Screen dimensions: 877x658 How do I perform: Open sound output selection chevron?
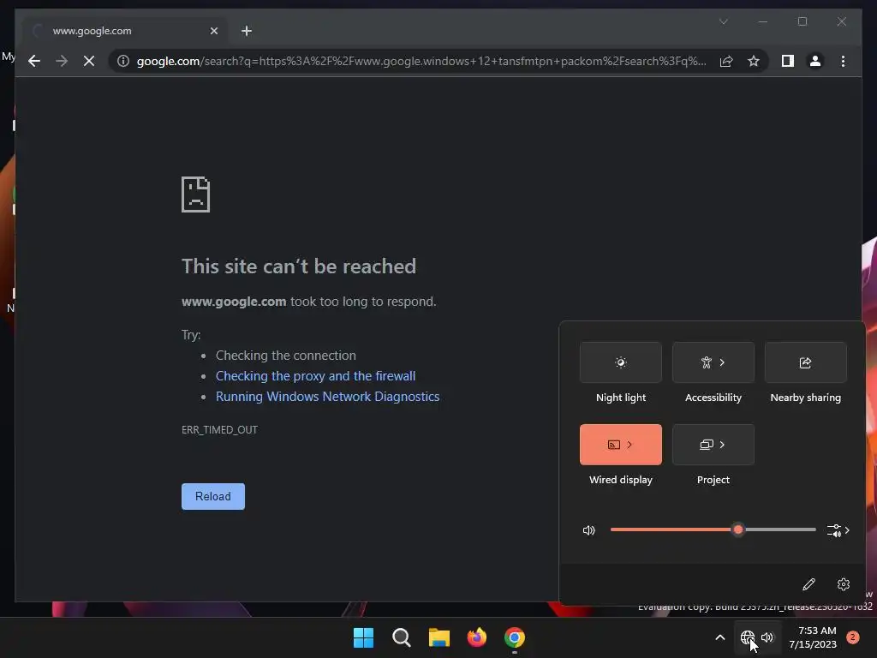[x=838, y=529]
